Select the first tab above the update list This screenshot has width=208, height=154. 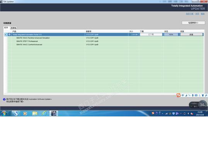pos(6,28)
